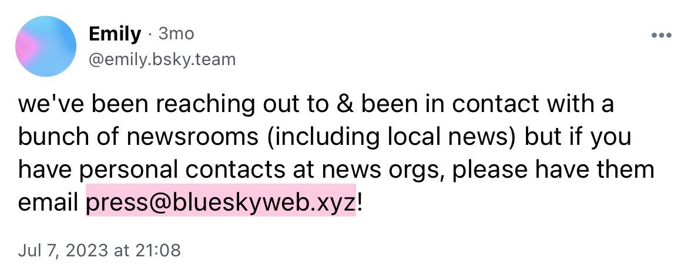
Task: Open the press@blueskyweb.xyz email link
Action: click(x=221, y=203)
